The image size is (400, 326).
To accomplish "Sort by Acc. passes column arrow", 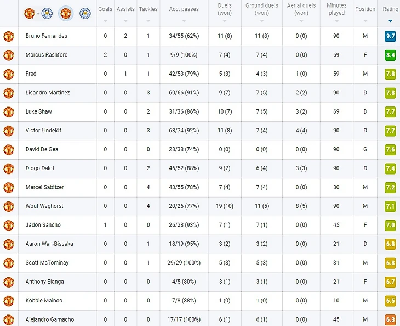I will point(184,21).
